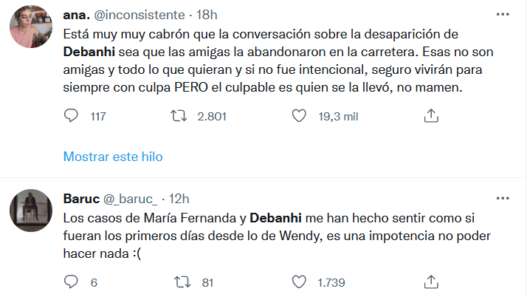
Task: Retweet ana's tweet with 2.801 retweets
Action: 178,116
